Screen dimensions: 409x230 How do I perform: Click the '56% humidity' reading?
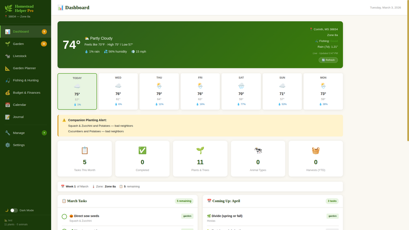115,52
